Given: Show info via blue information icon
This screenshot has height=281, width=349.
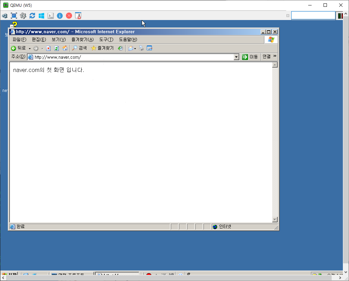Looking at the screenshot, I should (60, 16).
